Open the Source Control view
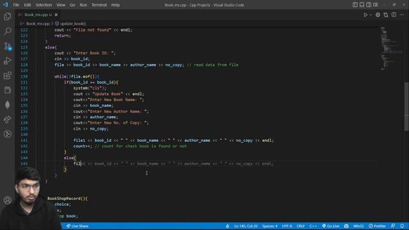Viewport: 409px width, 230px height. [7, 46]
